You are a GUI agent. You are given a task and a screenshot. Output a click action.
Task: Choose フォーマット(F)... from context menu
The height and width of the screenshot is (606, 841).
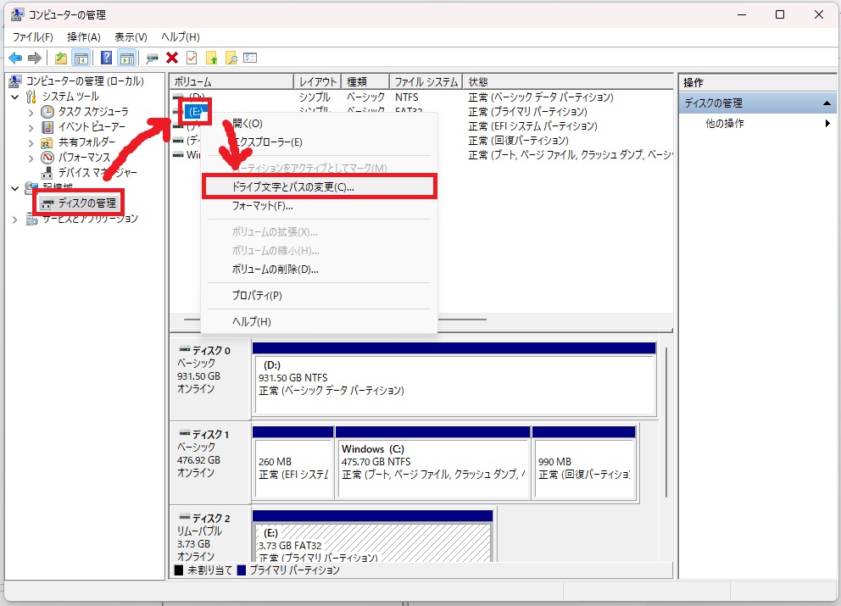pos(262,206)
